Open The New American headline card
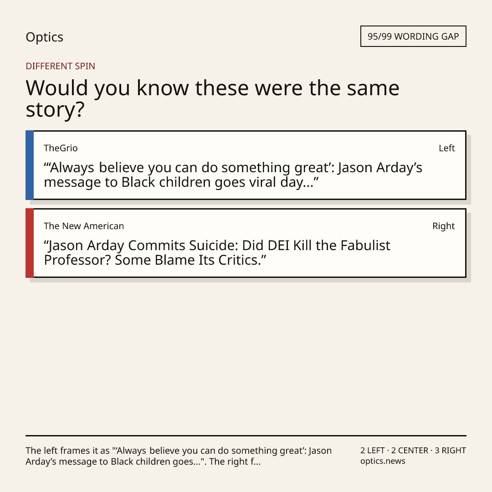Image resolution: width=492 pixels, height=492 pixels. (x=246, y=243)
